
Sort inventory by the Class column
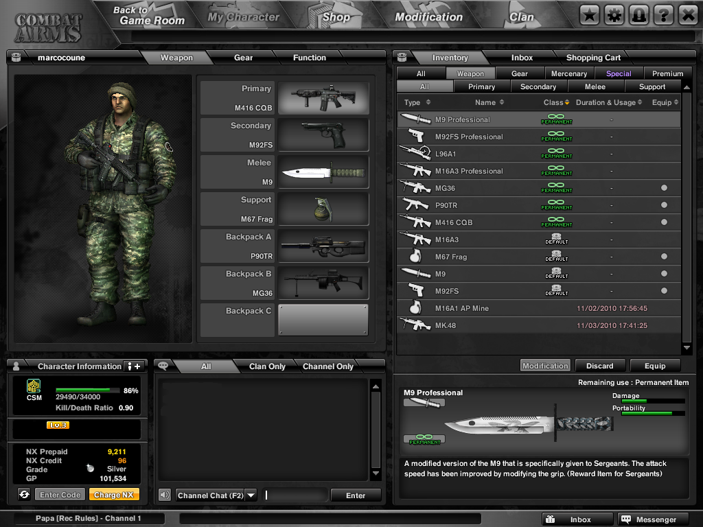pos(556,102)
